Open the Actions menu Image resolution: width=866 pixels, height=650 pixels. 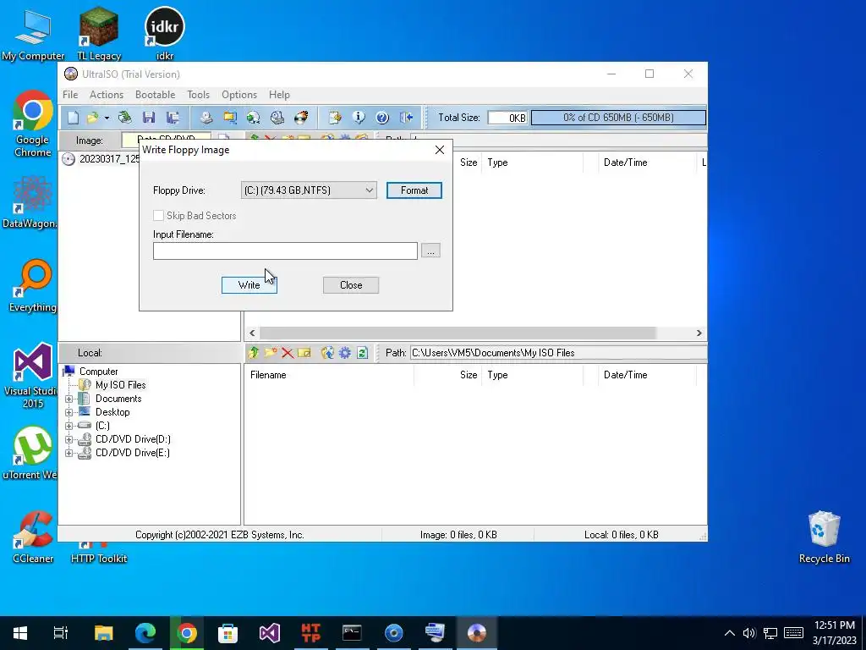click(107, 95)
